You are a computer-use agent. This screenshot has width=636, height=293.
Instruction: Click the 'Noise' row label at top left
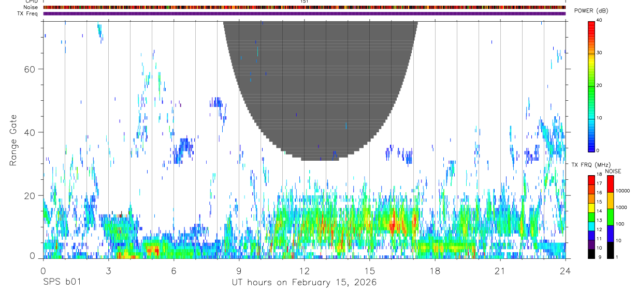pyautogui.click(x=31, y=8)
